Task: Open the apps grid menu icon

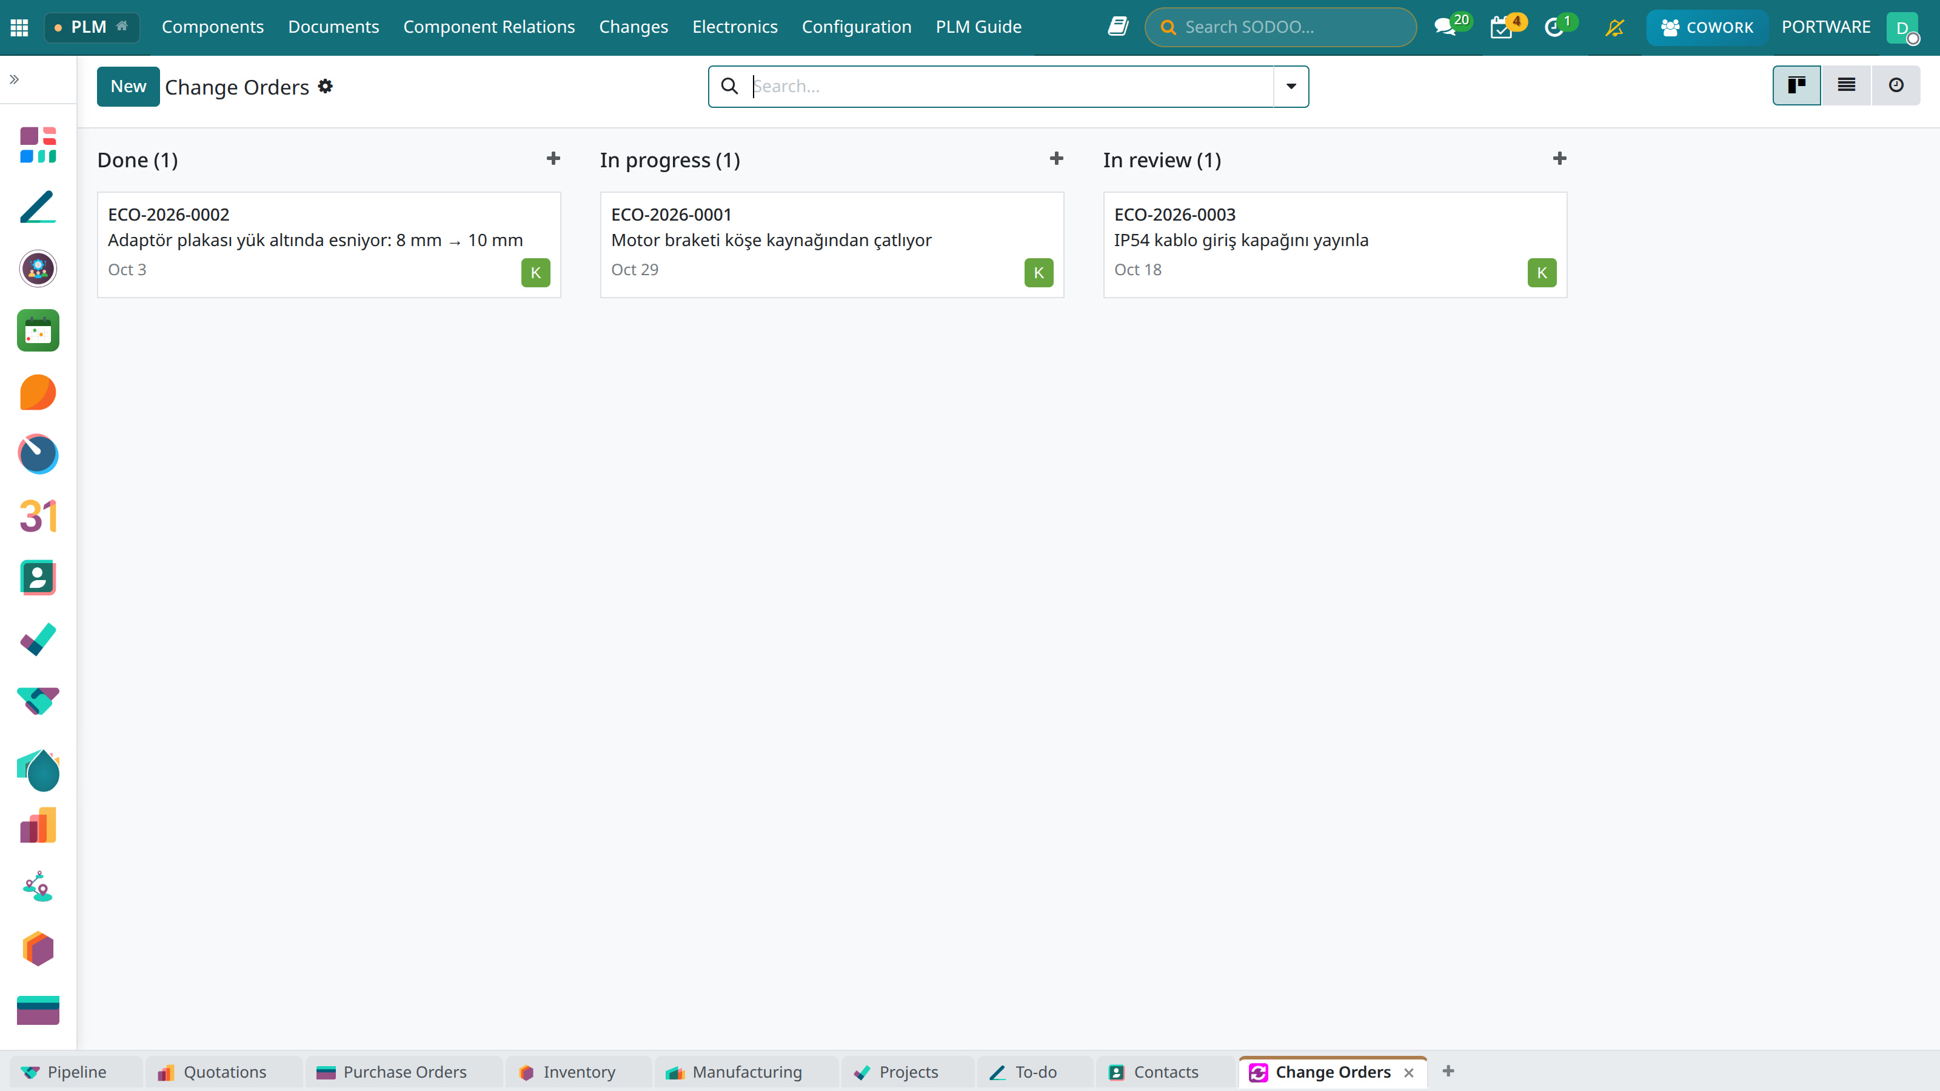Action: coord(19,27)
